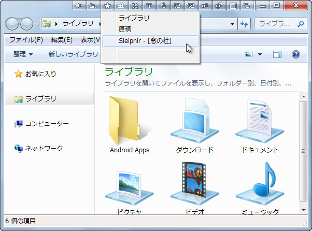Click the ライブラリ address bar breadcrumb
Image resolution: width=312 pixels, height=231 pixels.
point(78,24)
